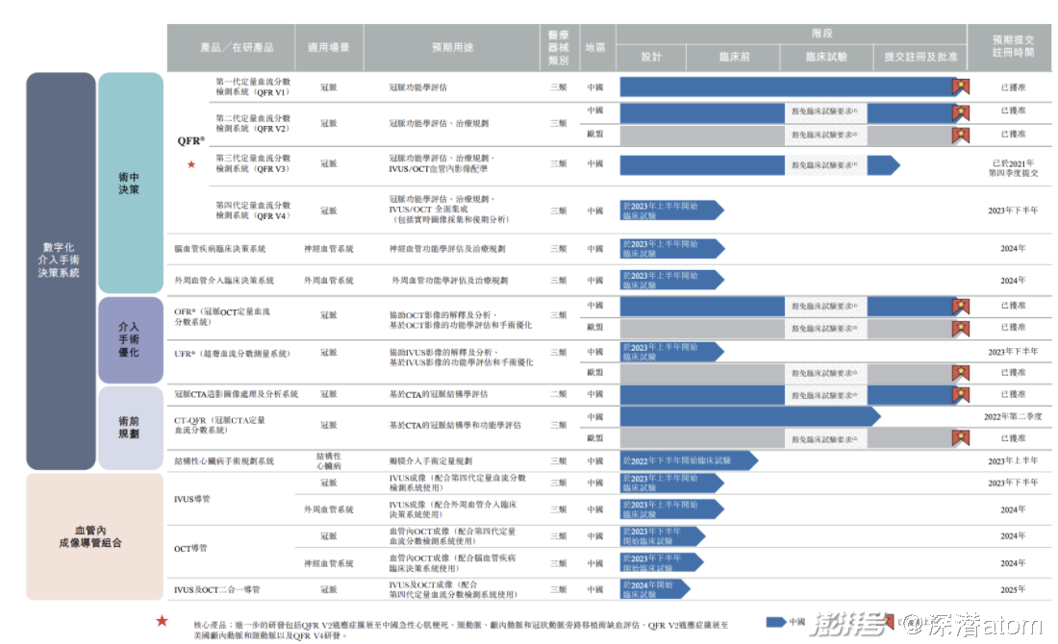Click the 臨床試驗 stage header
Viewport: 1058px width, 644px height.
pos(826,58)
